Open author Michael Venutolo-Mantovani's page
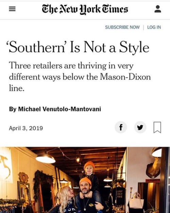The height and width of the screenshot is (213, 170). (60, 109)
